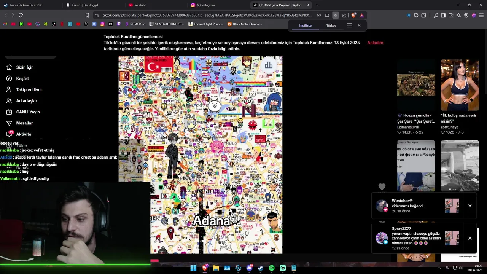
Task: Open the wplace Adana pixel-art photo
Action: 201,155
